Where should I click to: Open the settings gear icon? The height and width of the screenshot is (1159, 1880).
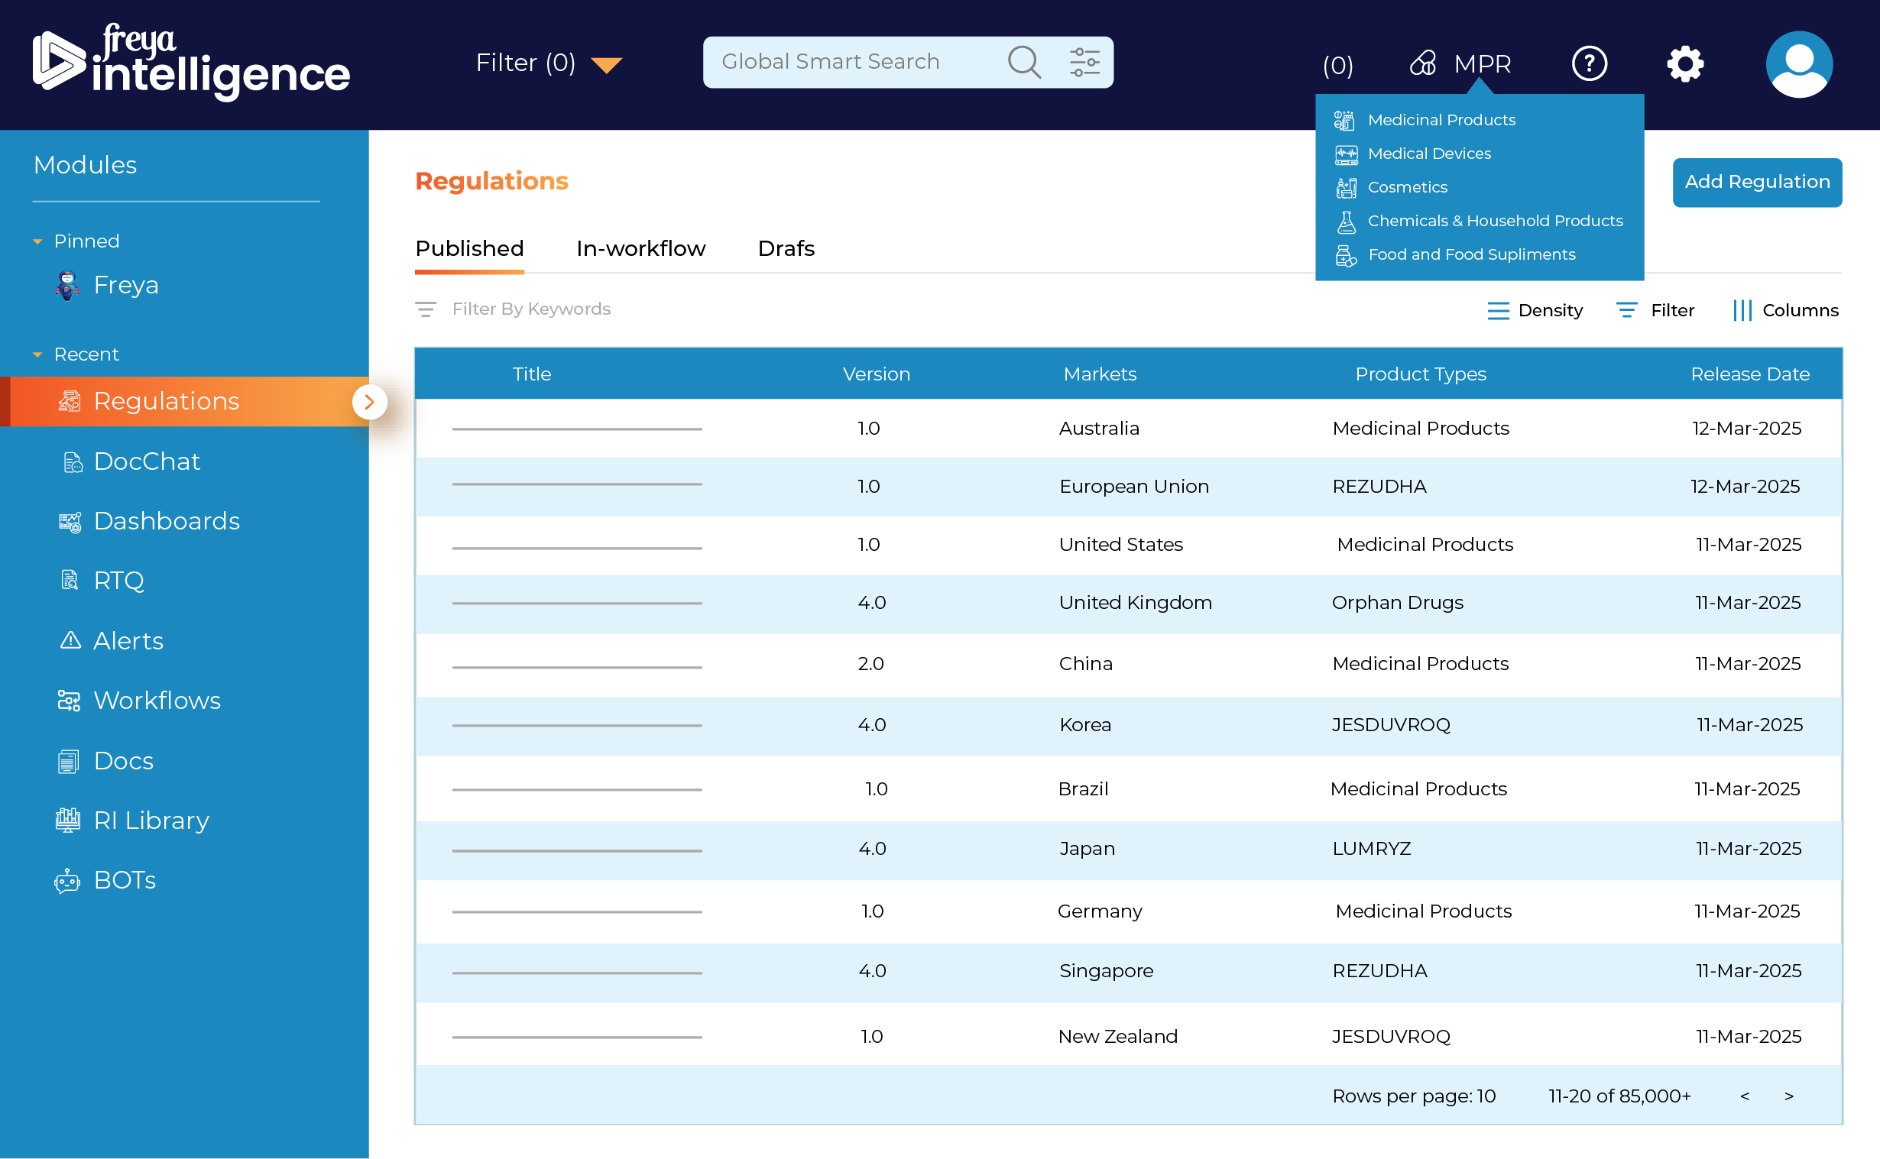[x=1684, y=63]
